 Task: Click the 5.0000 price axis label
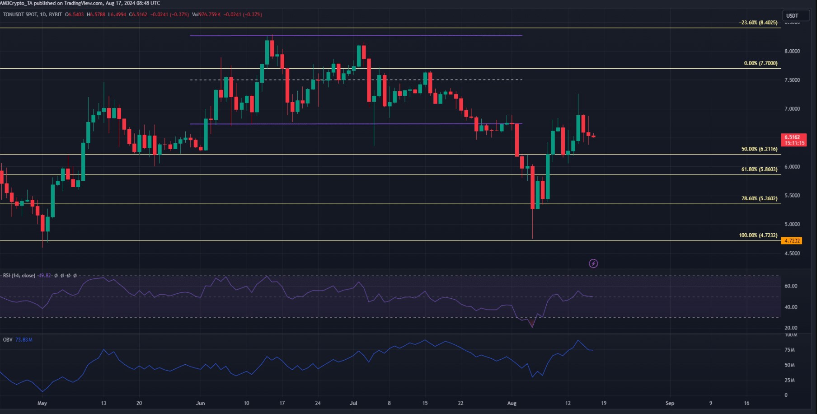click(792, 224)
